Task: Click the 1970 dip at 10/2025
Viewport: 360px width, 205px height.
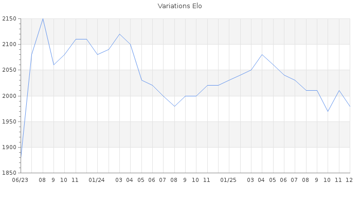Action: [328, 111]
